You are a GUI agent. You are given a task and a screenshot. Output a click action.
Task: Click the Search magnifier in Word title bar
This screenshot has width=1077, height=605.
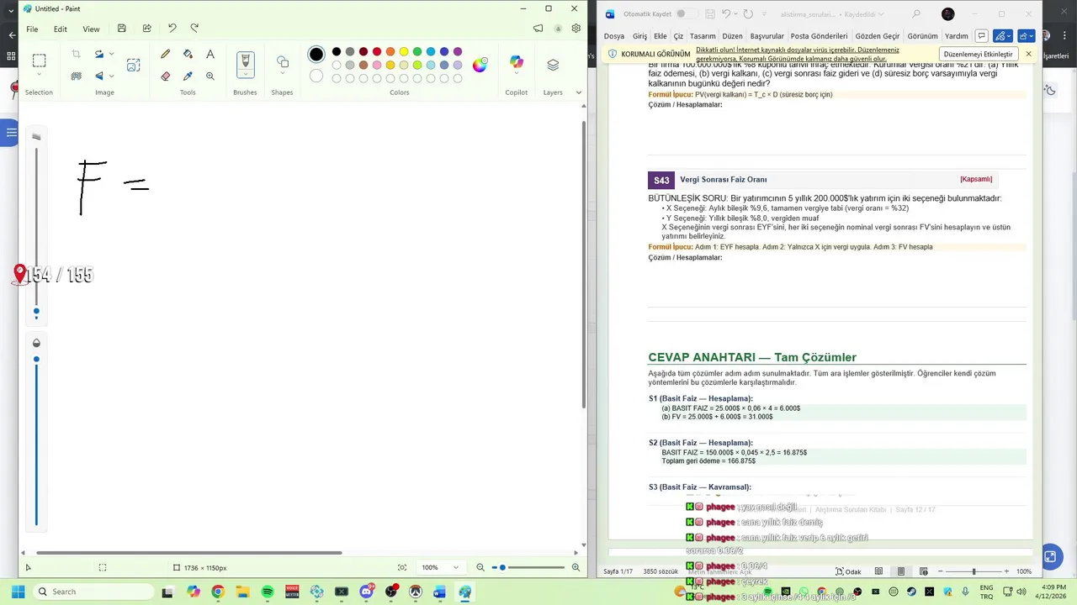click(x=916, y=14)
